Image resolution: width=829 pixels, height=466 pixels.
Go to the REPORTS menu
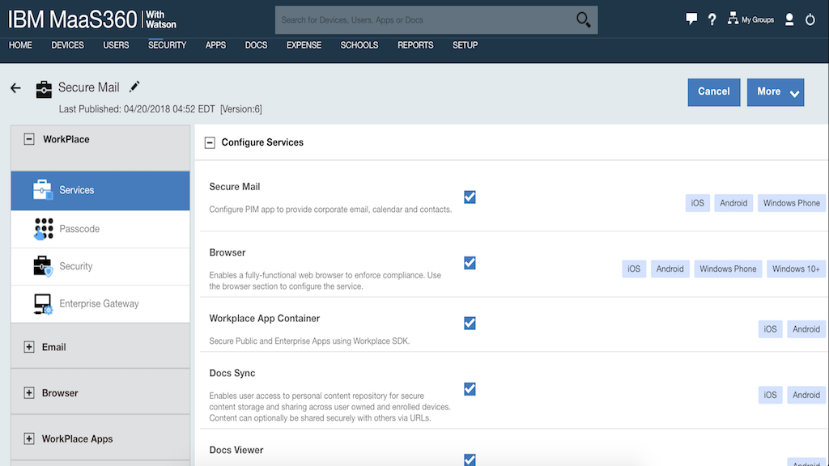(x=415, y=45)
